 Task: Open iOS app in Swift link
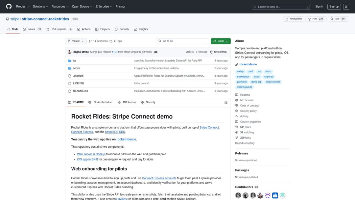[87, 160]
